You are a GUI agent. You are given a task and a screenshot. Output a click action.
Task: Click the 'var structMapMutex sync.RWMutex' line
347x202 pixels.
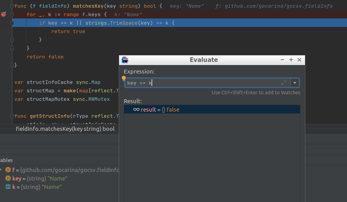tap(62, 99)
